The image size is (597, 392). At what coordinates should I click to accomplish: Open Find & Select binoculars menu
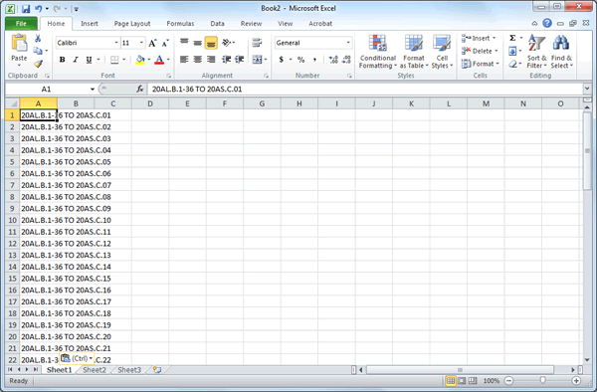pyautogui.click(x=561, y=52)
